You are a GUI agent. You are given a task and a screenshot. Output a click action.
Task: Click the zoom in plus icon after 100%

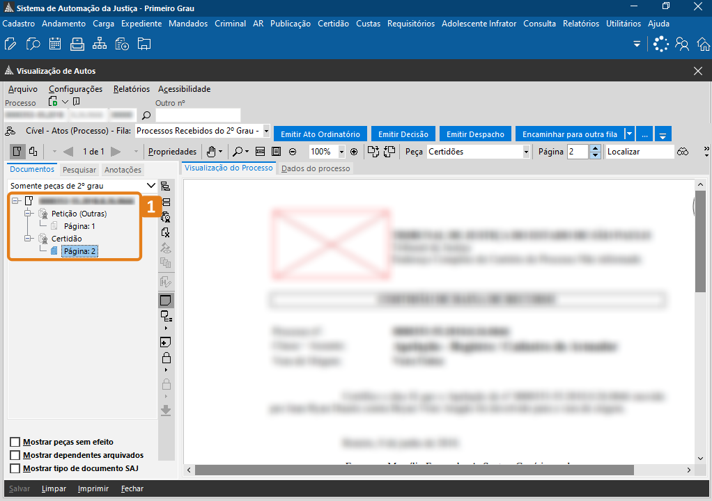point(354,152)
